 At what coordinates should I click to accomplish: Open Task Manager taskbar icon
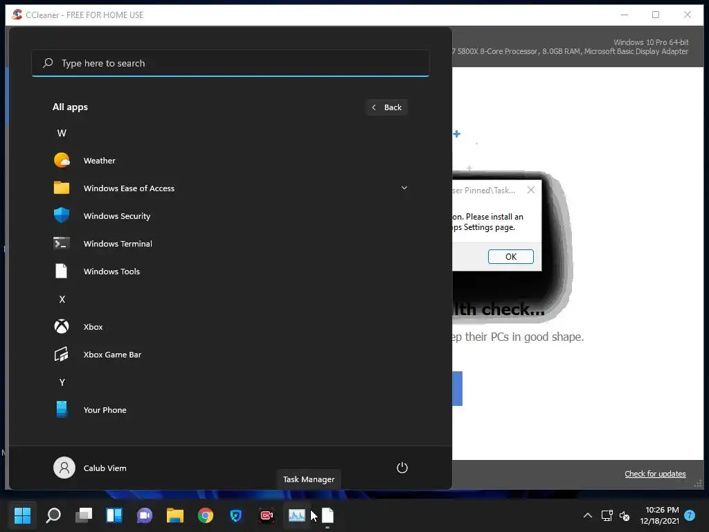[296, 515]
